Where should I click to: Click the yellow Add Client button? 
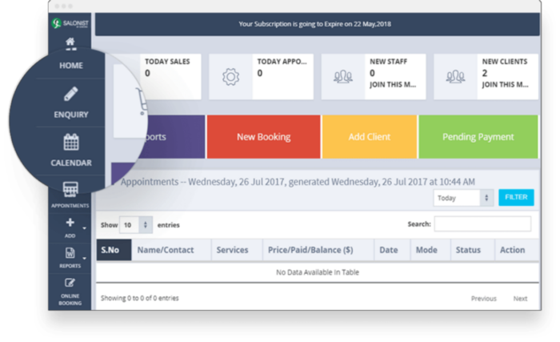tap(369, 137)
